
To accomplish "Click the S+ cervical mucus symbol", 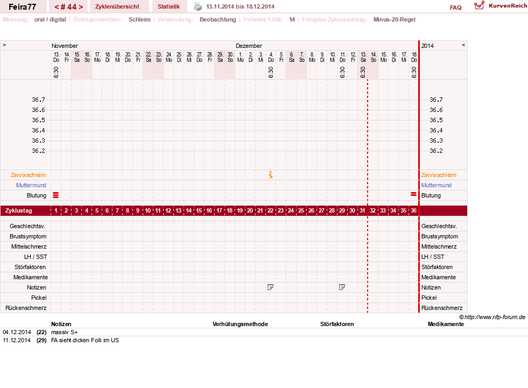I will tap(271, 174).
